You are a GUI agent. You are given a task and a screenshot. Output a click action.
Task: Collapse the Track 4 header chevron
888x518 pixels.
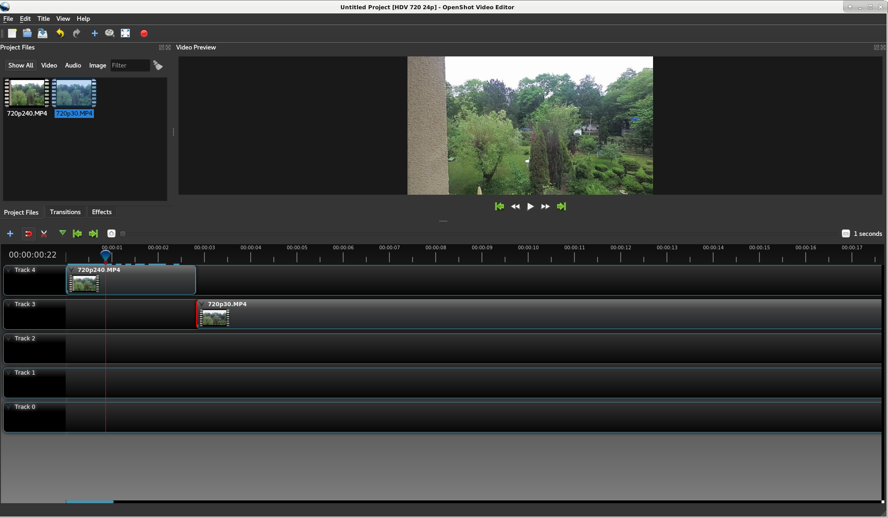coord(8,270)
